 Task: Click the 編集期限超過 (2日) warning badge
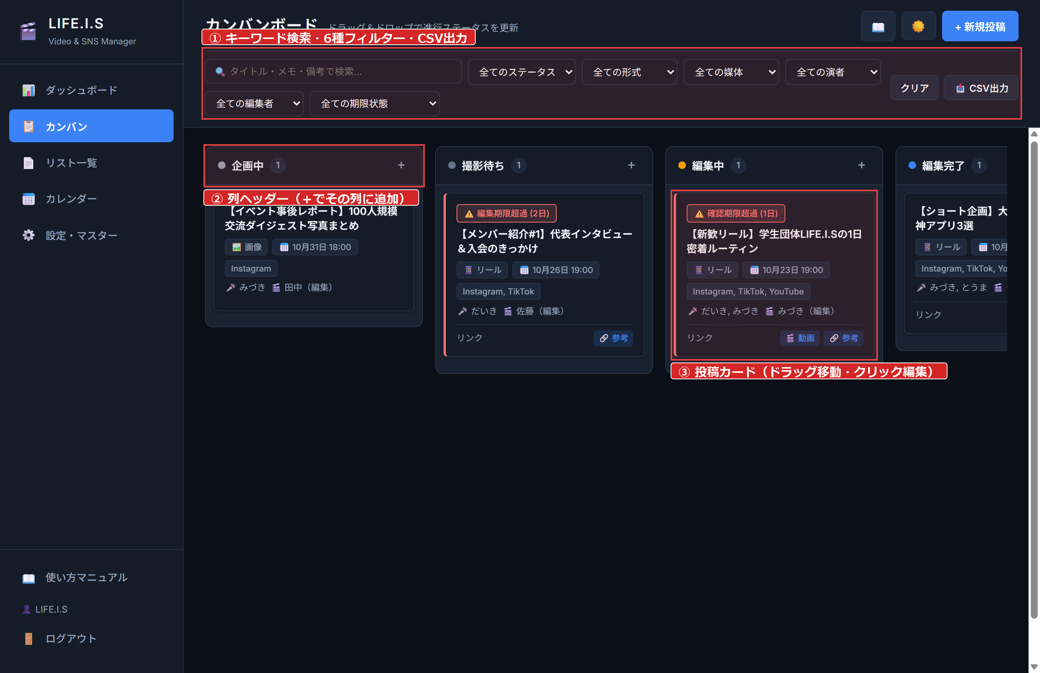507,213
